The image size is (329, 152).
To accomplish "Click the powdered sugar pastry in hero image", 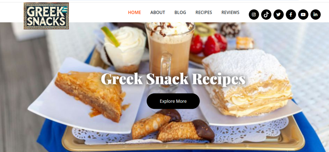I will (248, 83).
